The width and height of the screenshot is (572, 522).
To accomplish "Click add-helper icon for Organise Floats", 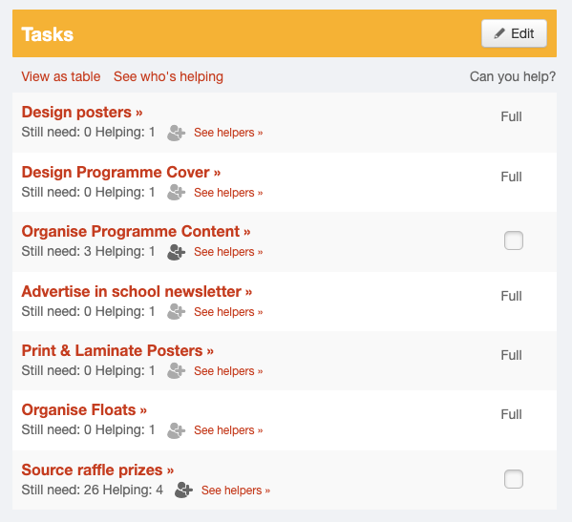I will point(177,430).
